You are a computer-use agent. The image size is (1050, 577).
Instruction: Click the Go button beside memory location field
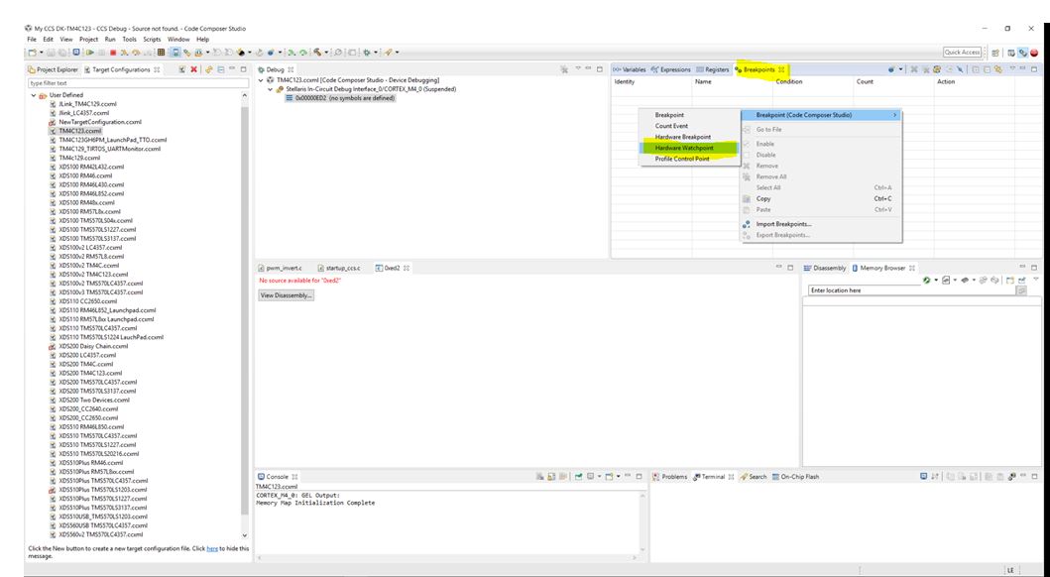[x=1021, y=290]
